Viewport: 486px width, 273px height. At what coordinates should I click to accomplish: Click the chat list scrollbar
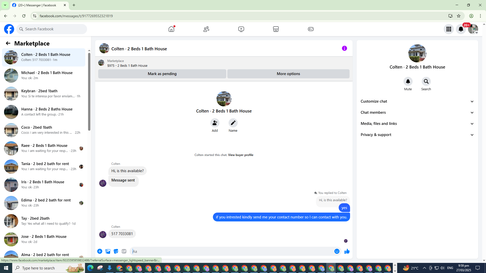(x=89, y=92)
